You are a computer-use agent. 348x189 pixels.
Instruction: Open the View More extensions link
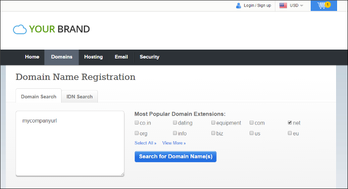pyautogui.click(x=174, y=143)
